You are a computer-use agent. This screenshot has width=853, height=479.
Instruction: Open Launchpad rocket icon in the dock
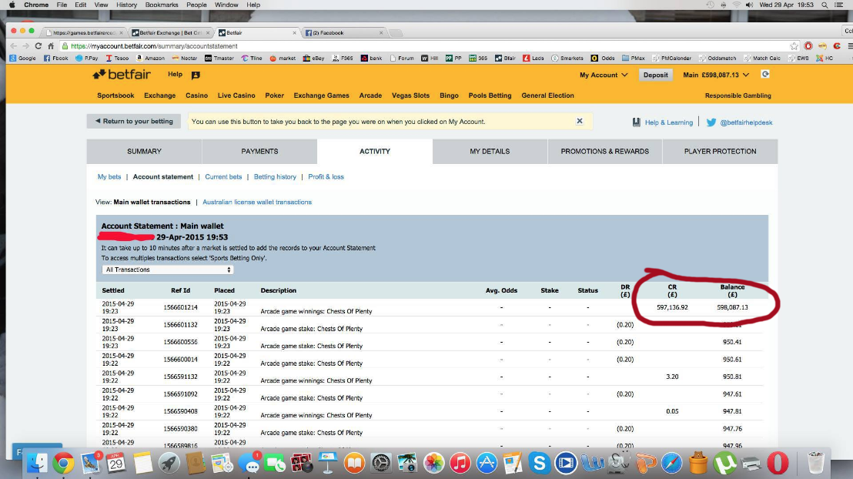point(169,464)
